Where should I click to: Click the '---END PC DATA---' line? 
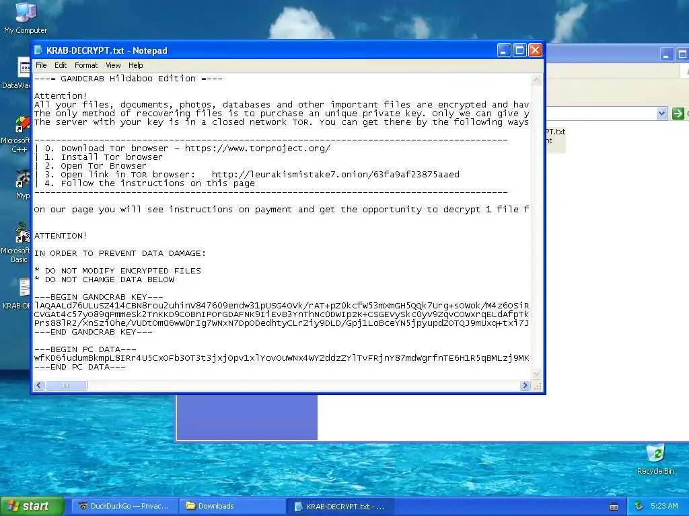[79, 368]
